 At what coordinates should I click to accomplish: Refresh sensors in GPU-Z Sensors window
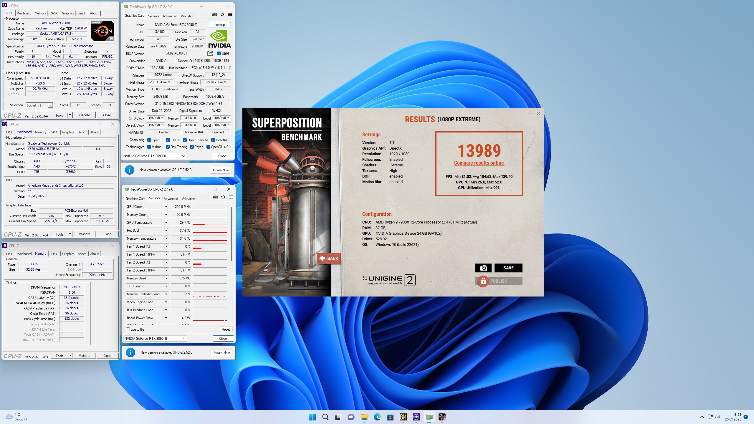pos(223,197)
